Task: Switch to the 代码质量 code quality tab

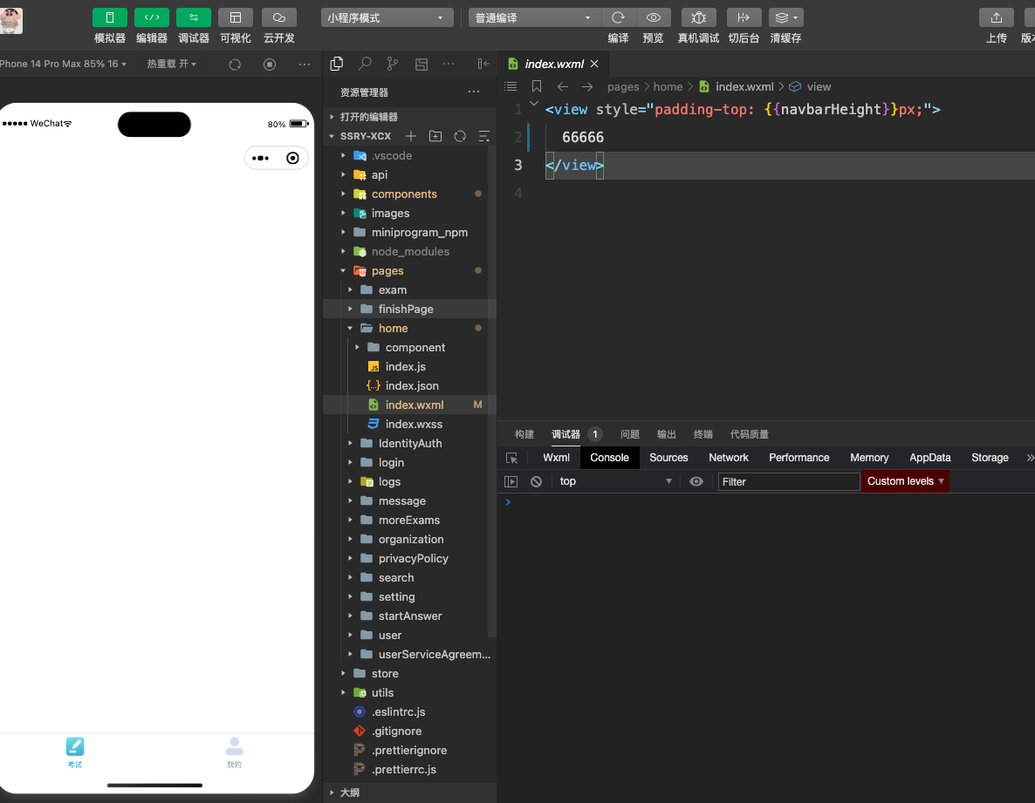Action: pos(749,434)
